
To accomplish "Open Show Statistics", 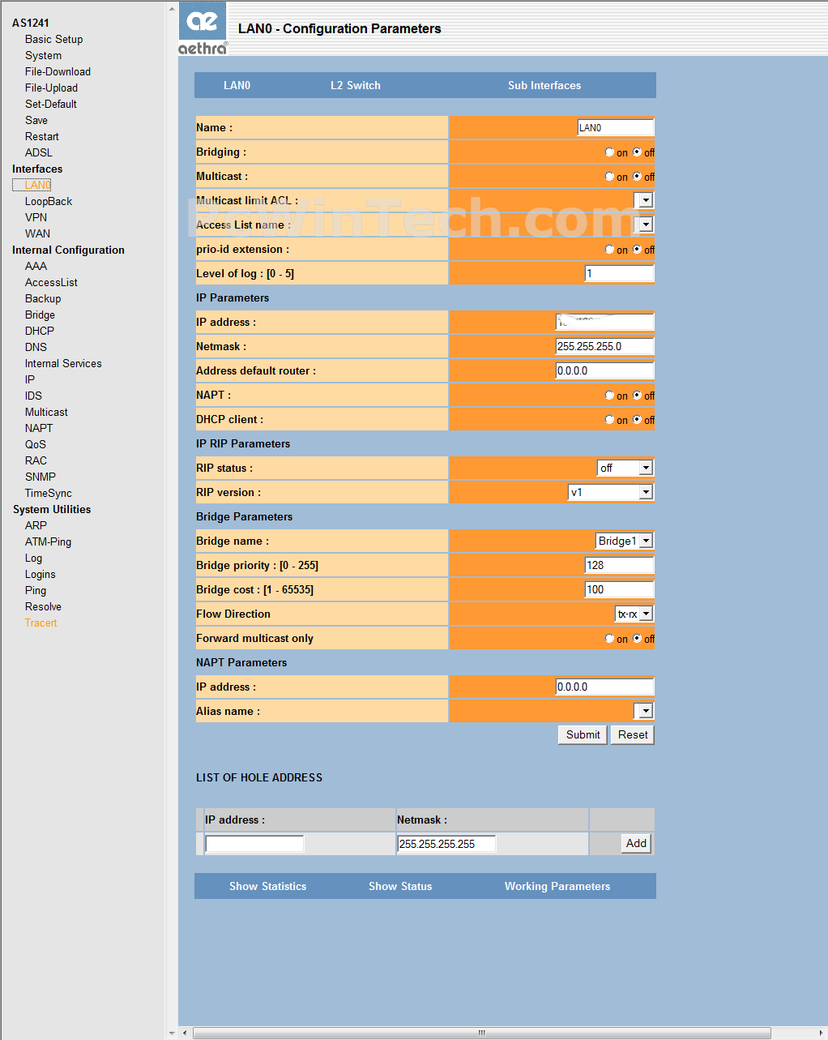I will (x=268, y=886).
